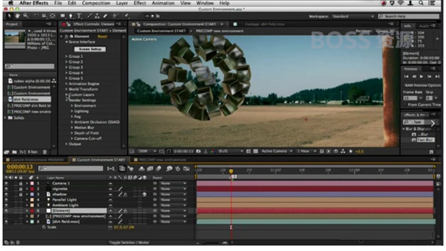
Task: Click the current time indicator on timeline
Action: [x=231, y=171]
